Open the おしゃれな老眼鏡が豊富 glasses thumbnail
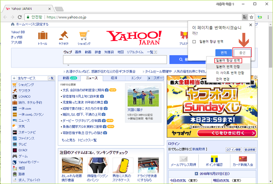The height and width of the screenshot is (184, 273). (x=72, y=165)
